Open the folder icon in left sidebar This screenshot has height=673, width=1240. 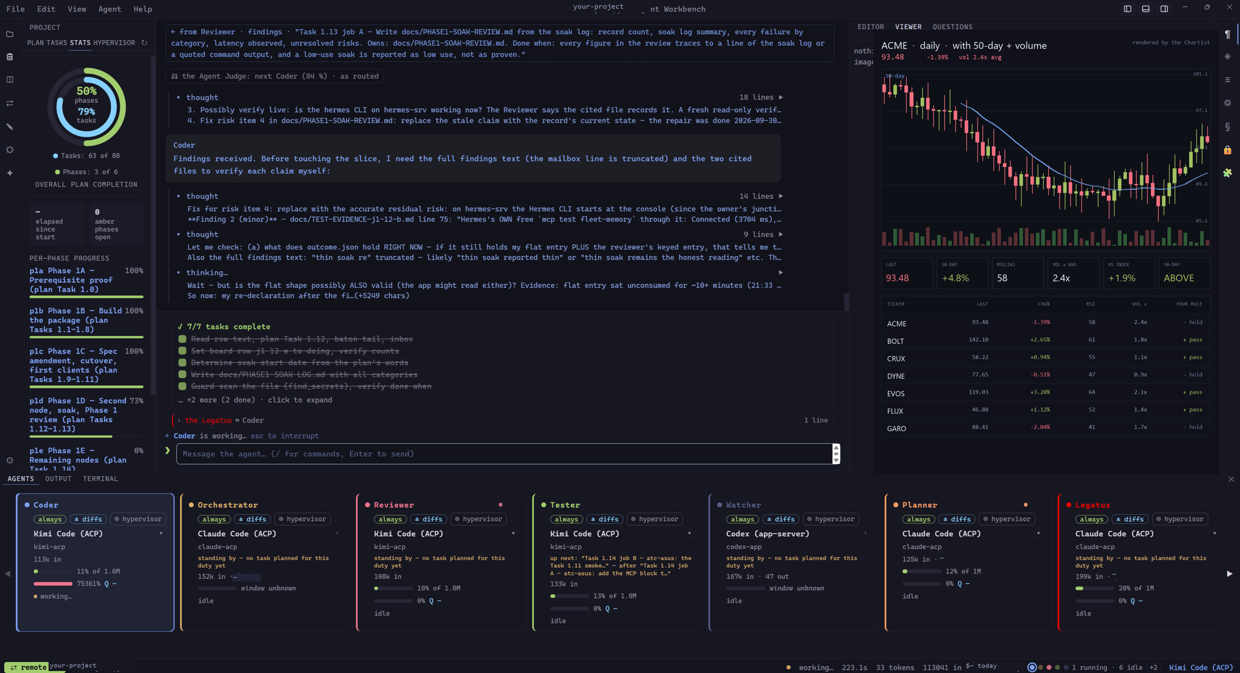click(x=10, y=34)
